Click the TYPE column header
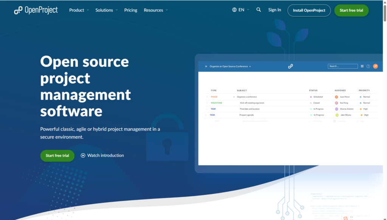The image size is (387, 220). pos(214,91)
